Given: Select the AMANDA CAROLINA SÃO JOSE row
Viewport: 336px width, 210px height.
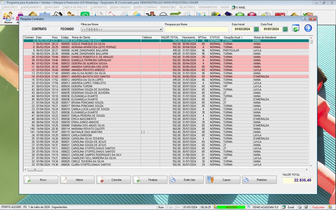Looking at the screenshot, I should click(166, 67).
